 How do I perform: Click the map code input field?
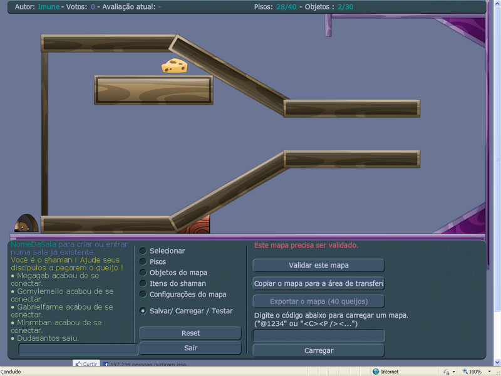pos(318,335)
